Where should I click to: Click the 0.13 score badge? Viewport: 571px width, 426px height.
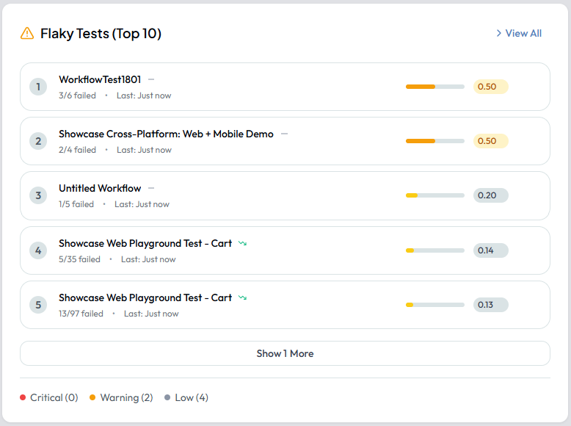pos(490,305)
